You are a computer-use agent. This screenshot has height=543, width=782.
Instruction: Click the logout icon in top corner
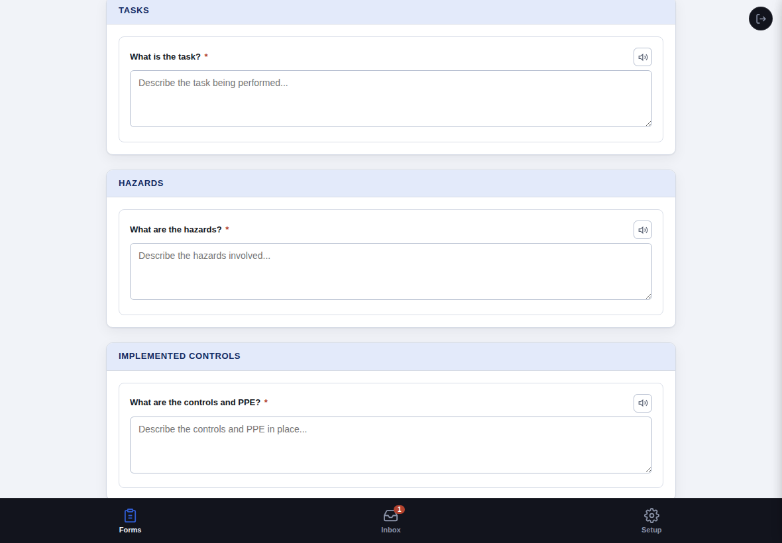click(x=761, y=19)
